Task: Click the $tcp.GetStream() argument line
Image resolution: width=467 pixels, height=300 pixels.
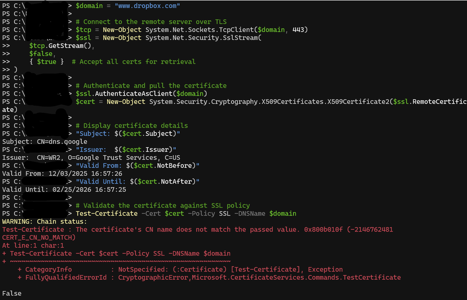Action: 62,46
